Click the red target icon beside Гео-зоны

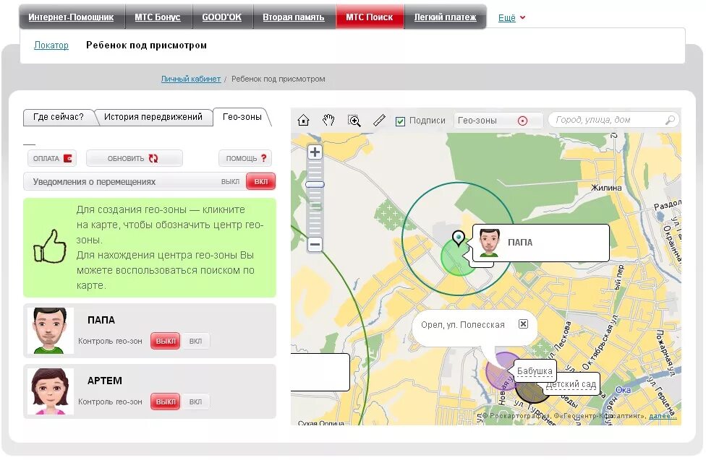tap(522, 121)
